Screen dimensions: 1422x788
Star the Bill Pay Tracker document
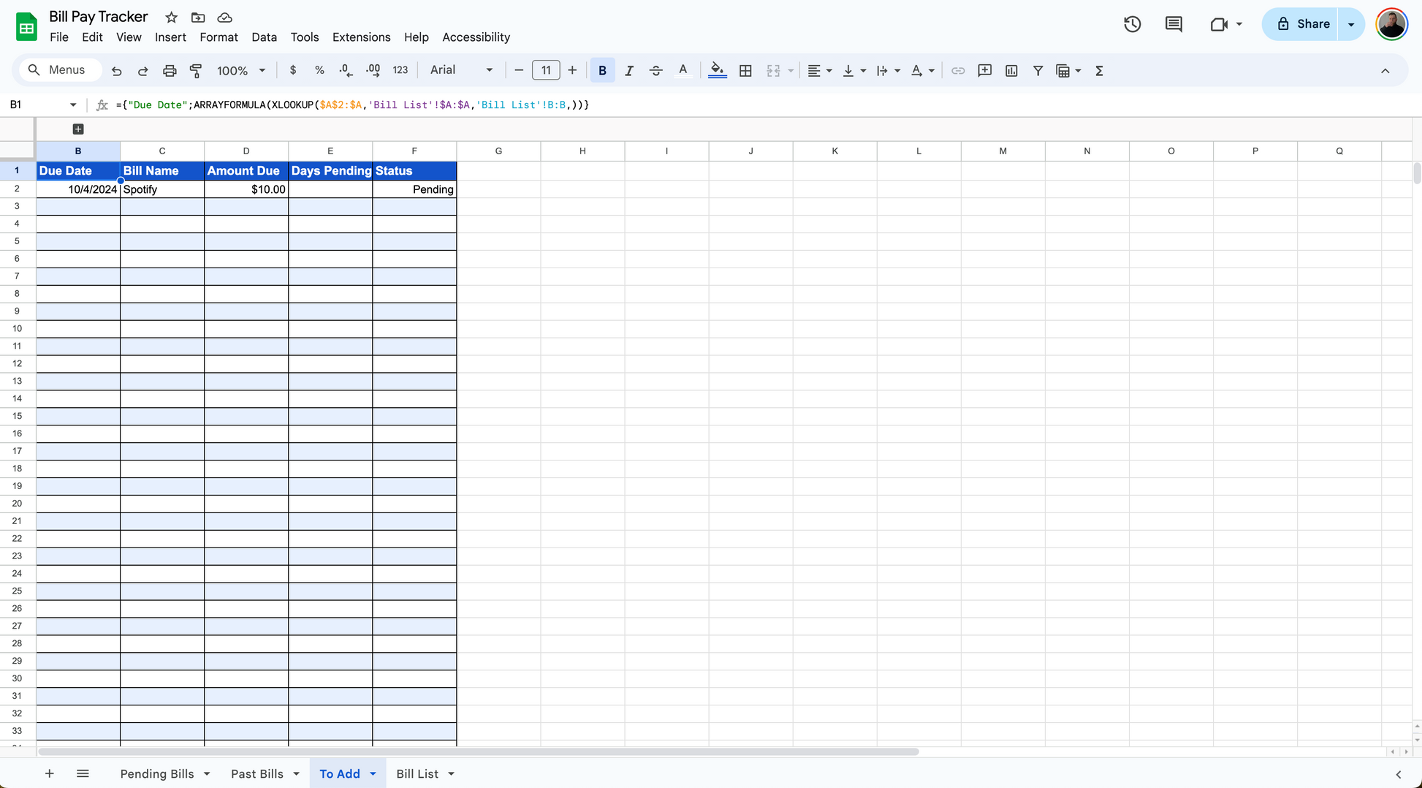click(x=171, y=18)
